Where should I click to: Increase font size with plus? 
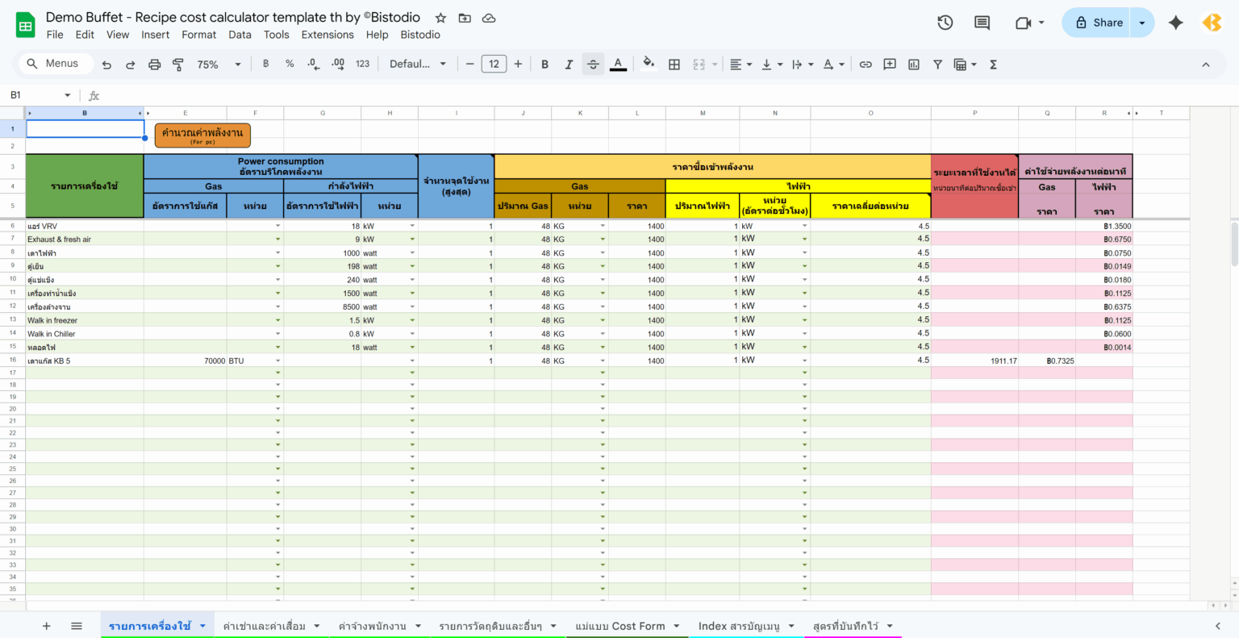[x=518, y=65]
